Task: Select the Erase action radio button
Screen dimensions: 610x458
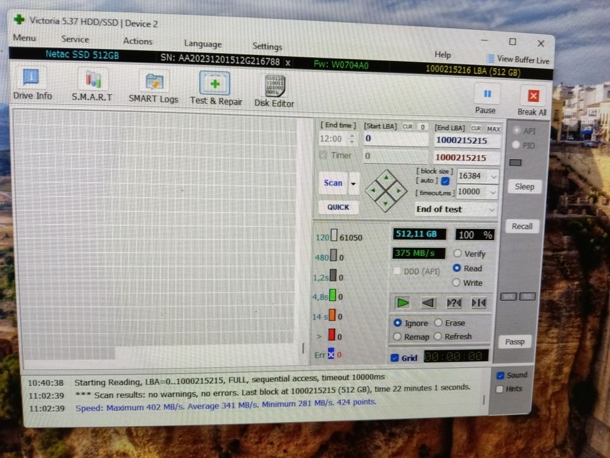Action: click(439, 323)
